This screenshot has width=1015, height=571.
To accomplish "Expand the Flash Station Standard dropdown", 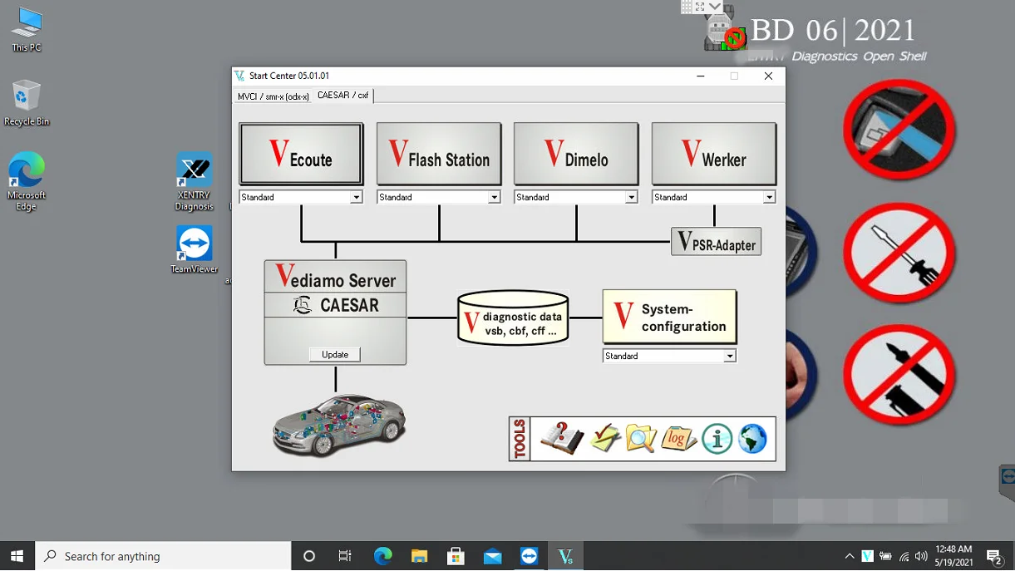I will 494,198.
